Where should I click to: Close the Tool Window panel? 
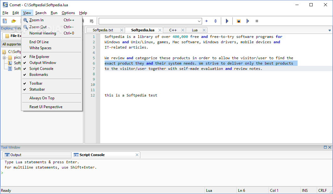[x=330, y=147]
